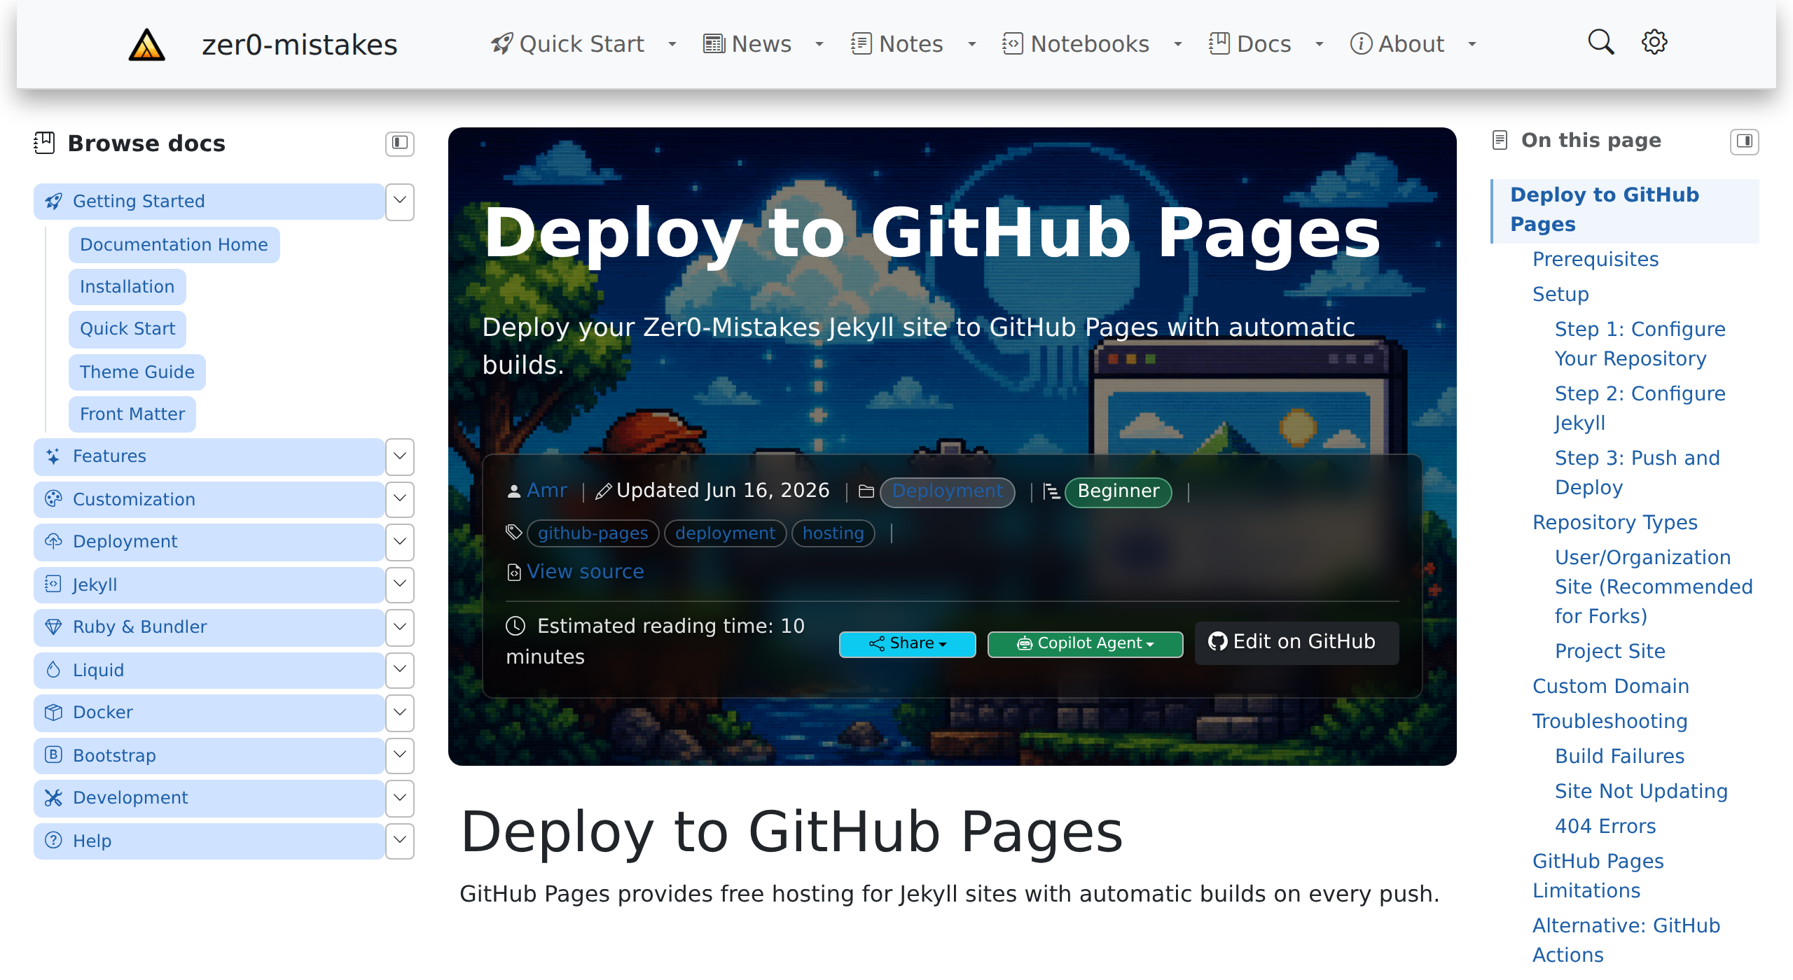The width and height of the screenshot is (1793, 980).
Task: Jump to 404 Errors section
Action: pos(1605,827)
